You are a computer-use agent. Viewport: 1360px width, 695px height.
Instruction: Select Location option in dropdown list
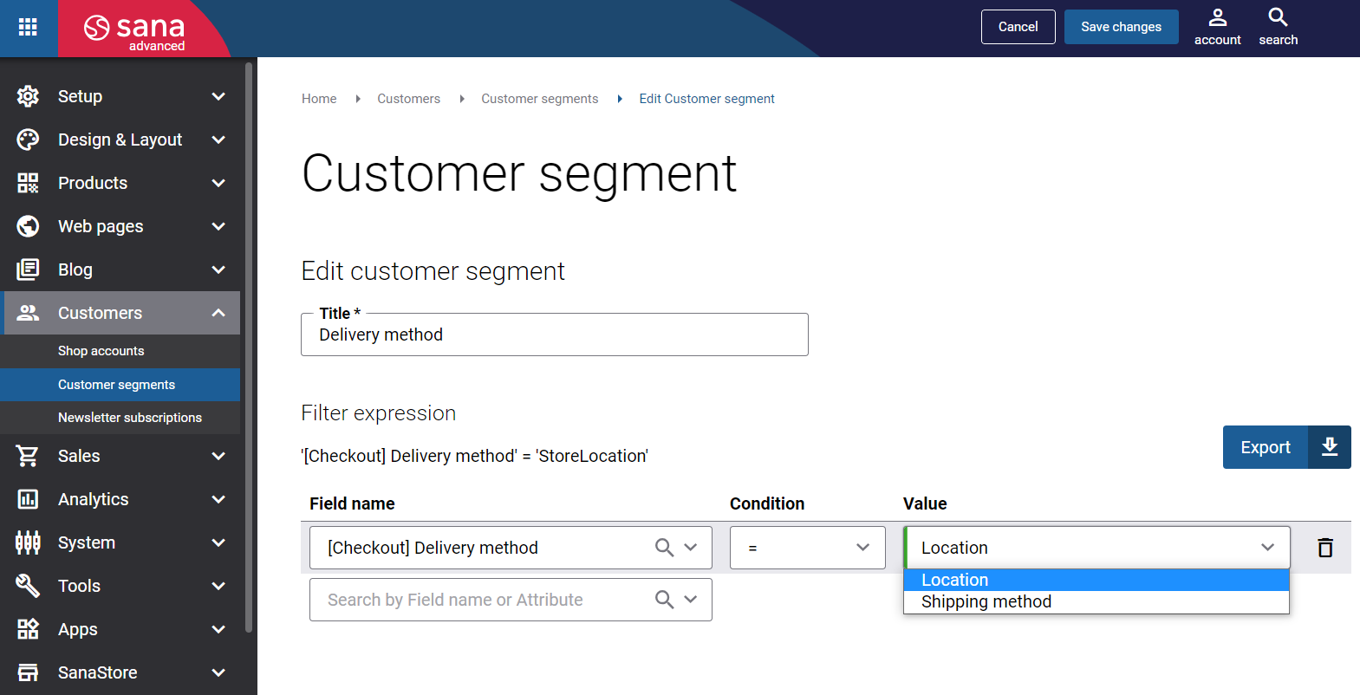coord(1096,580)
